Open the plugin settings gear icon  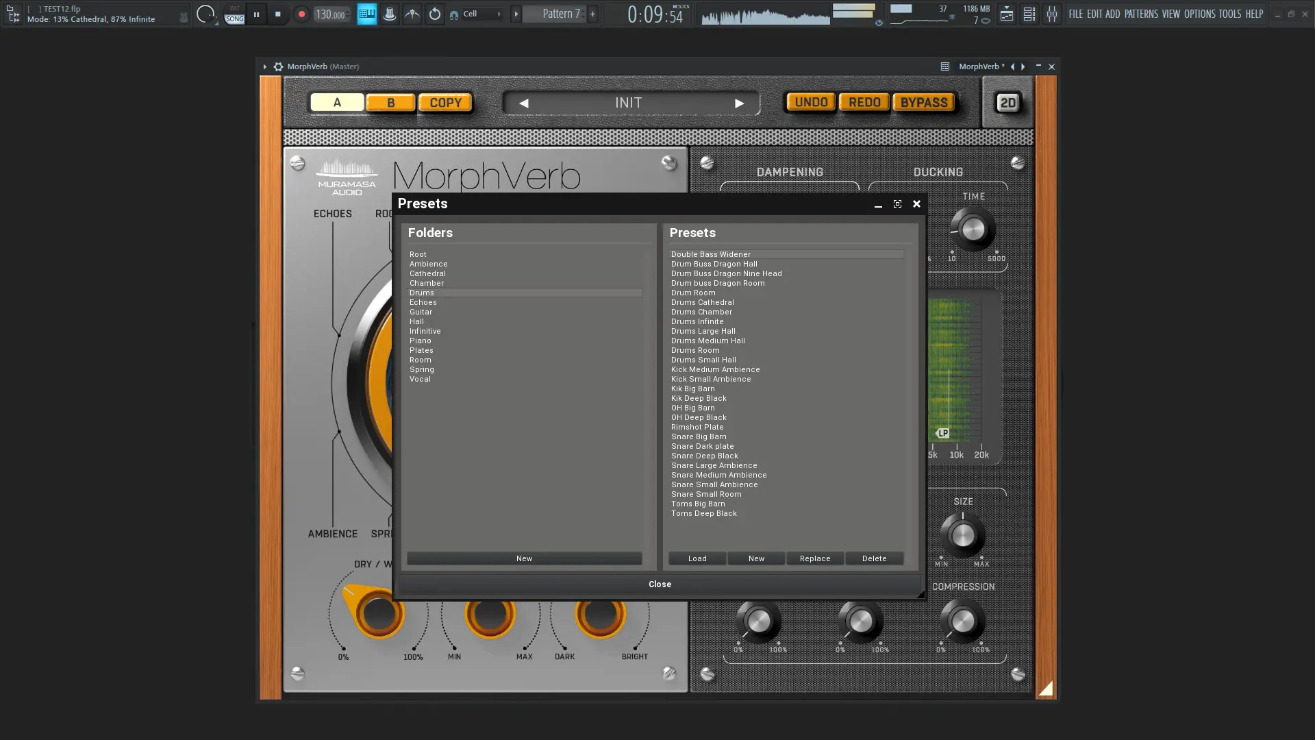click(278, 66)
